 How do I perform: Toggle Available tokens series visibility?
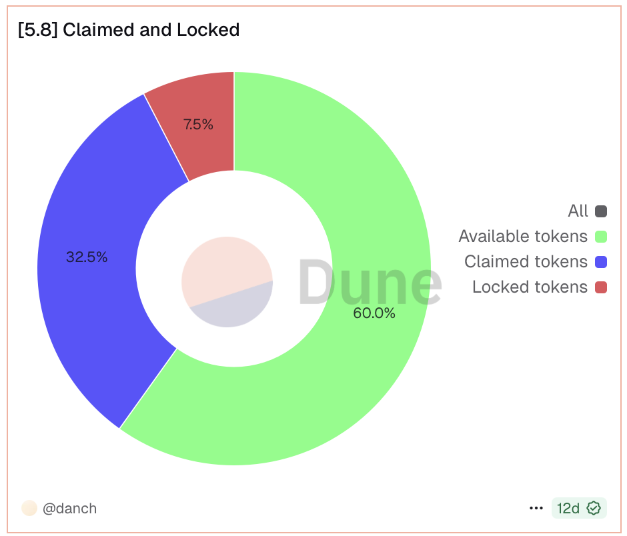point(523,236)
